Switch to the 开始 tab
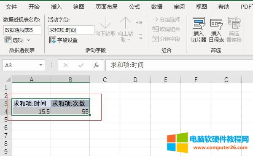 (x=34, y=7)
